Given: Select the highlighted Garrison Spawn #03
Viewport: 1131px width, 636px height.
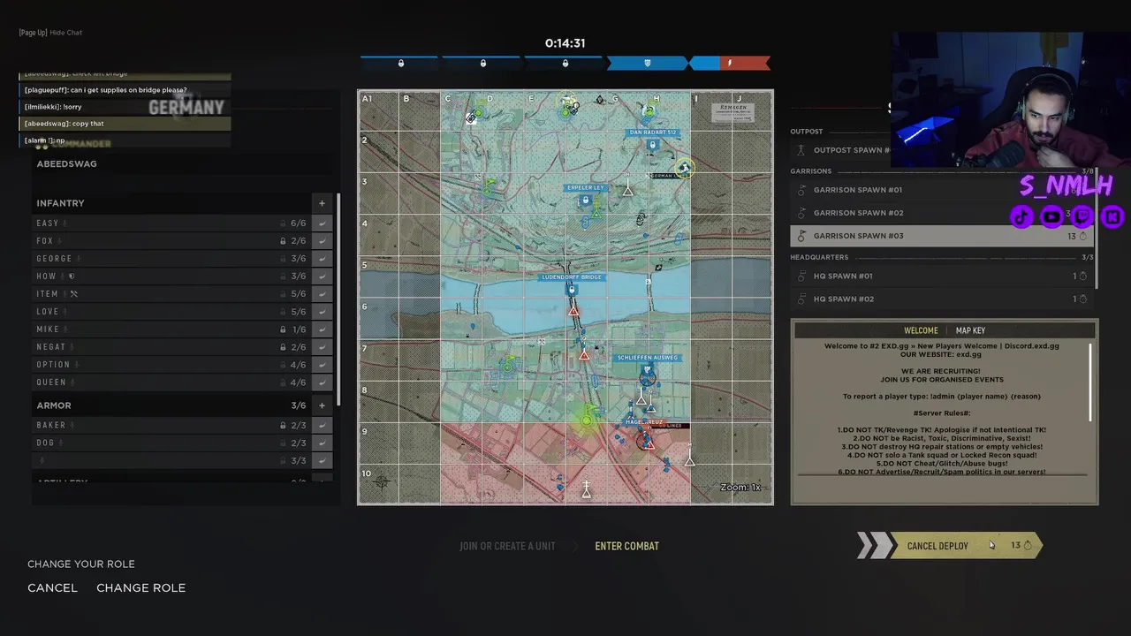Looking at the screenshot, I should coord(941,236).
